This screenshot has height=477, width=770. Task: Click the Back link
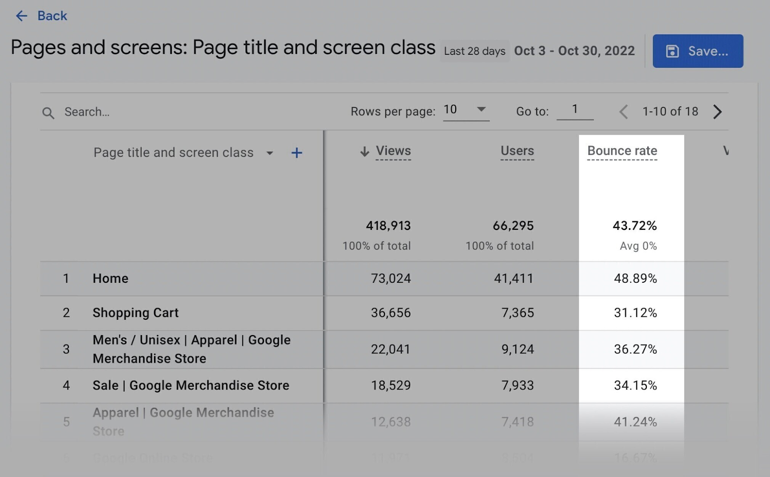click(x=52, y=15)
